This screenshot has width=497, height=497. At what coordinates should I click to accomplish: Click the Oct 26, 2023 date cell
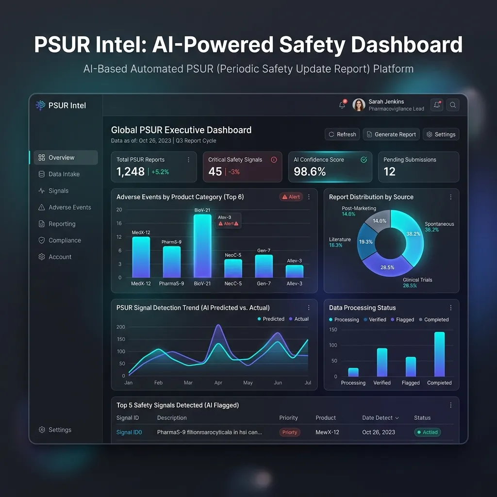coord(379,432)
